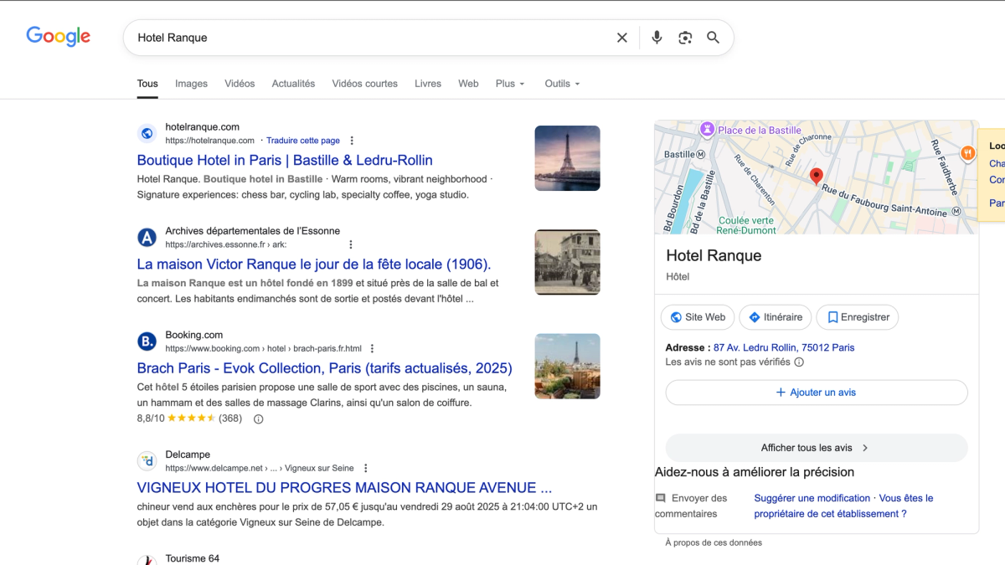The width and height of the screenshot is (1005, 565).
Task: Open the three-dot menu next to hotelranque.com
Action: tap(351, 140)
